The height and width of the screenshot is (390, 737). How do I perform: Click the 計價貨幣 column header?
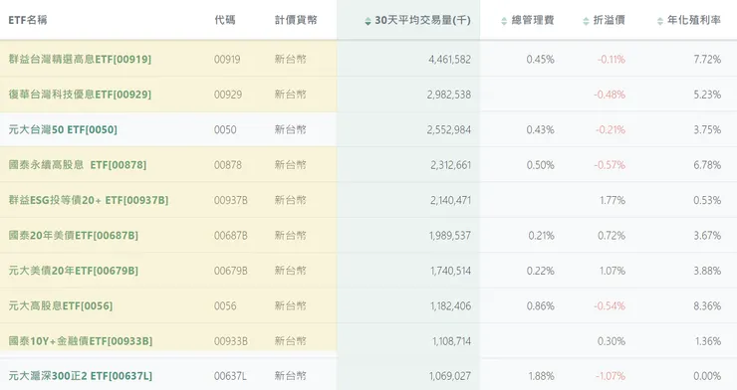click(296, 20)
